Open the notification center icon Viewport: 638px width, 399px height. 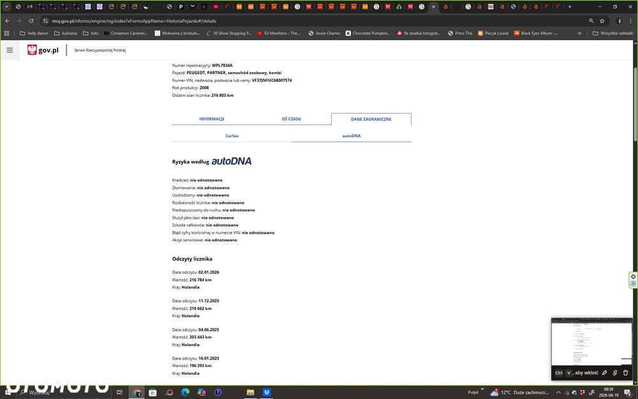[x=628, y=392]
